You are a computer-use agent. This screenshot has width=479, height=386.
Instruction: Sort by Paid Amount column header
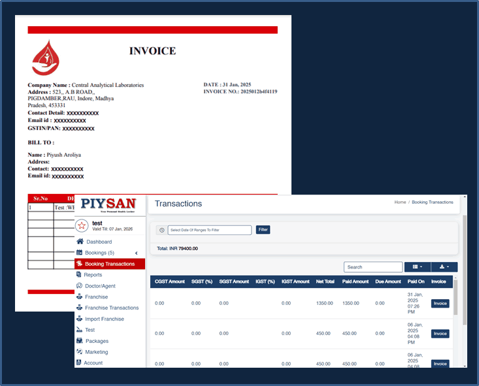355,281
